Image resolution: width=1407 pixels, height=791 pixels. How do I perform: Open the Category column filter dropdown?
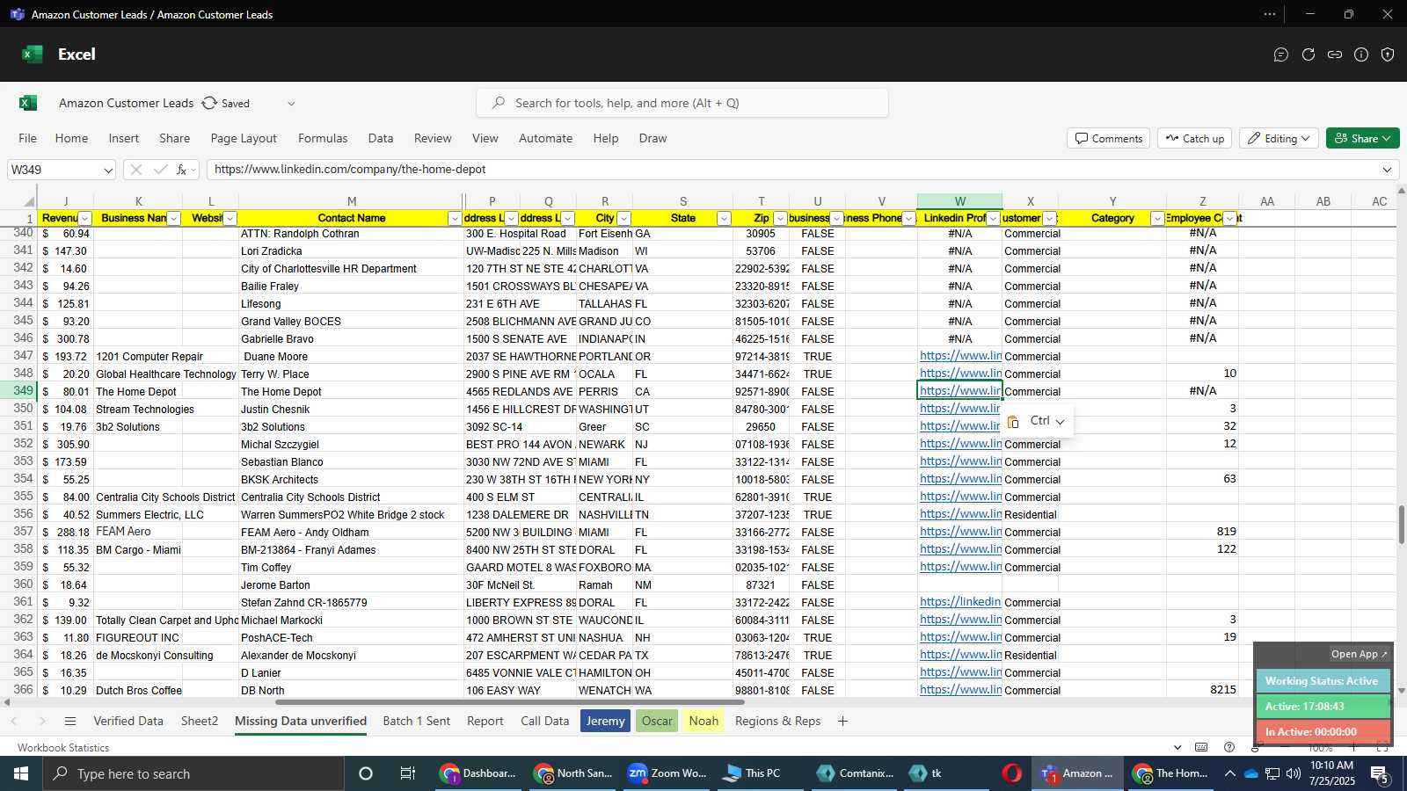pos(1157,219)
